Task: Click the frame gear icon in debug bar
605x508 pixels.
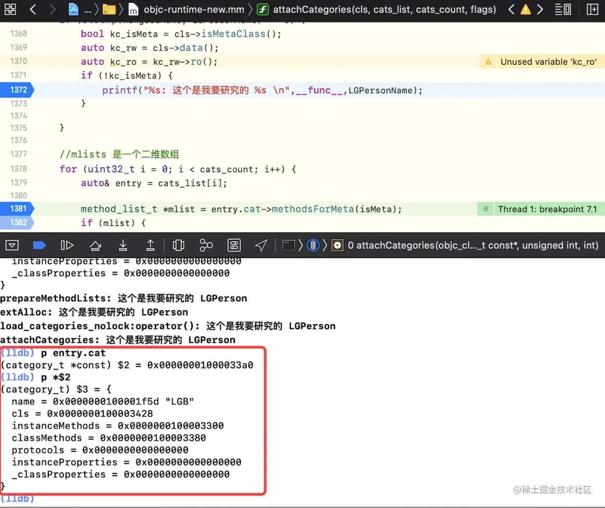Action: (338, 245)
